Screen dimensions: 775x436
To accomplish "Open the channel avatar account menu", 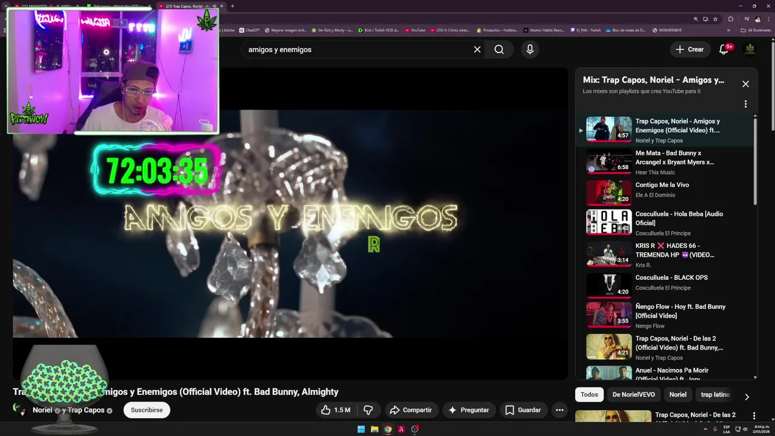I will (x=750, y=50).
